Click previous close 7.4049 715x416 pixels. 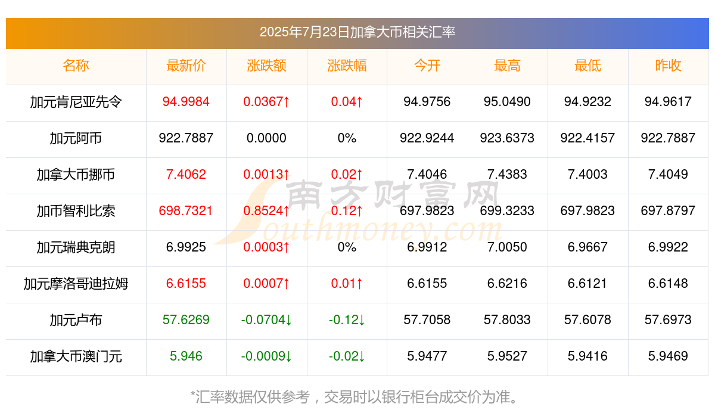[x=668, y=175]
